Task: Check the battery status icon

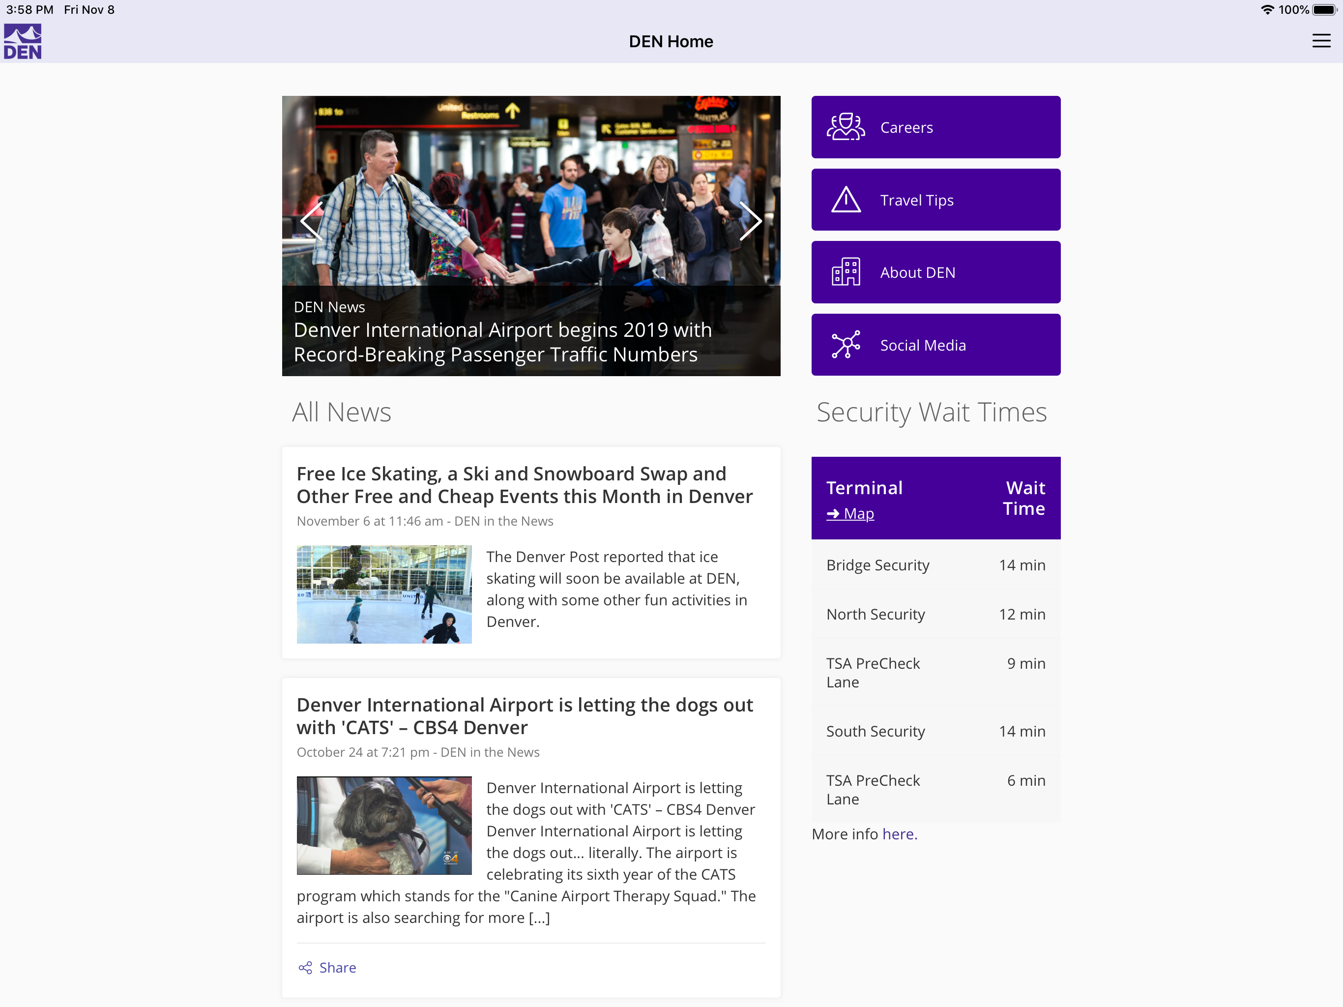Action: point(1324,10)
